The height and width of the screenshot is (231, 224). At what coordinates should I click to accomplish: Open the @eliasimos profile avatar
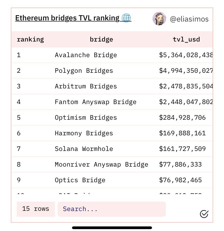(159, 19)
